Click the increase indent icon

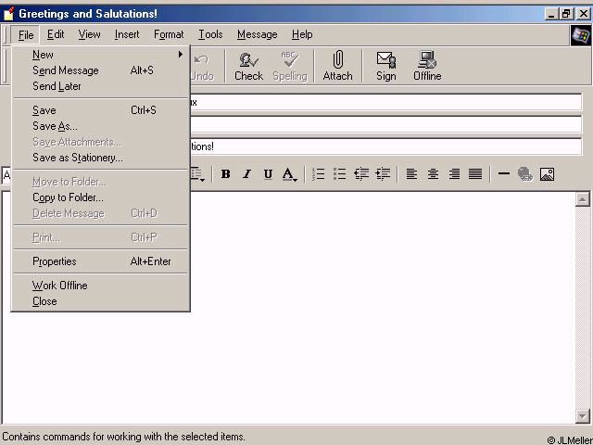[x=383, y=174]
